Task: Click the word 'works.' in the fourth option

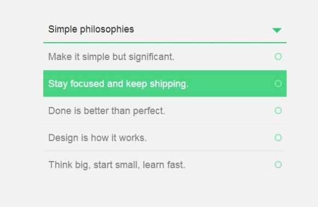Action: (133, 138)
